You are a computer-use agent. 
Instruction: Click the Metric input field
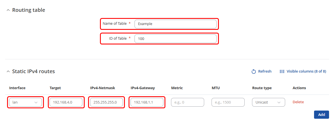187,102
